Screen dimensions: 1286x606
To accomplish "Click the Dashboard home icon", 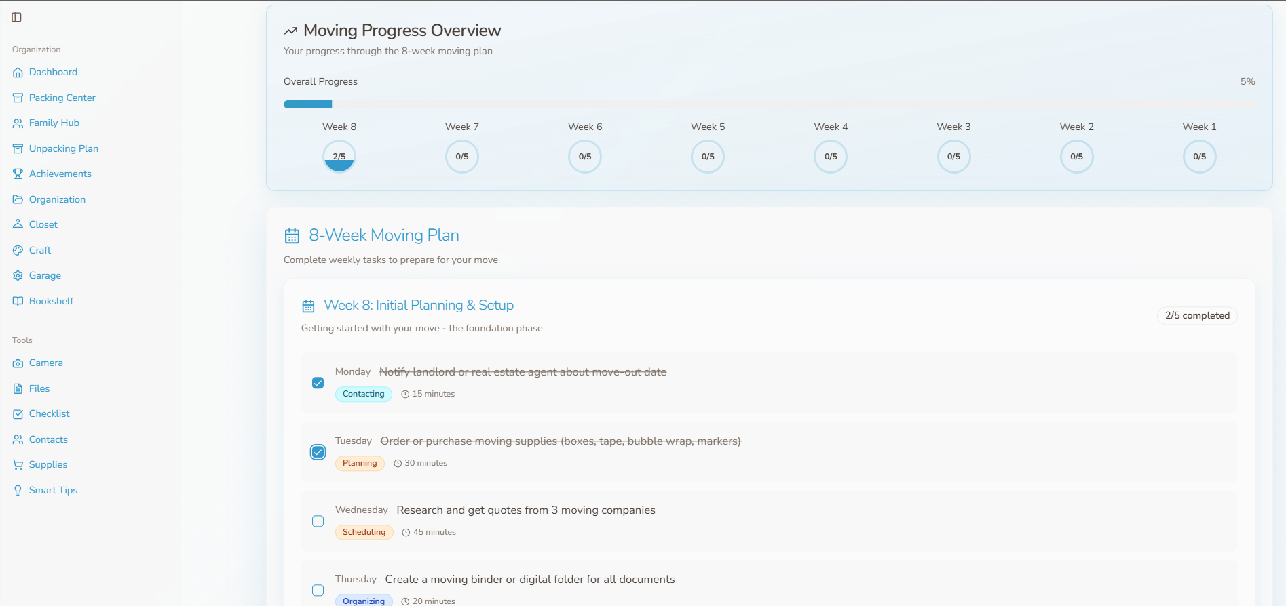I will tap(18, 73).
